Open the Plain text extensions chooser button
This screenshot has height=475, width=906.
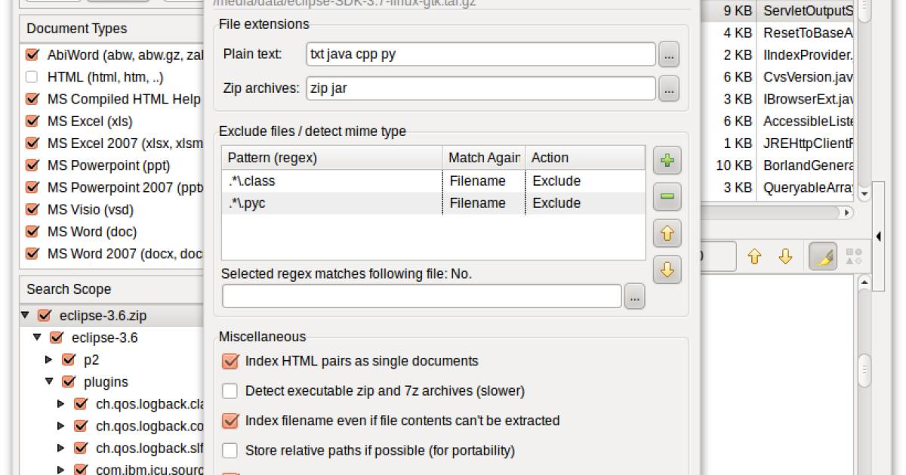(x=669, y=54)
